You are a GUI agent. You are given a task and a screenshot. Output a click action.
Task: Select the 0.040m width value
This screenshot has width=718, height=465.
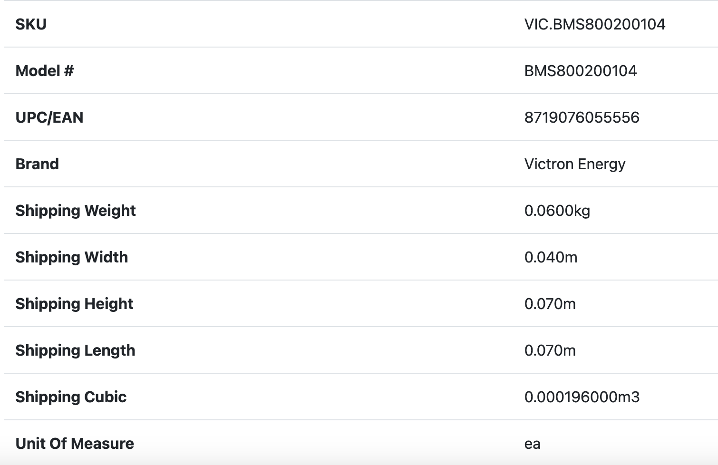(x=551, y=257)
